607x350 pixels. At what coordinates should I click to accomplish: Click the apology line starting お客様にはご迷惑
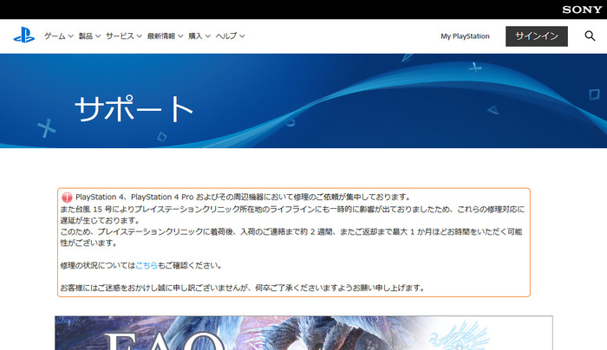point(243,288)
